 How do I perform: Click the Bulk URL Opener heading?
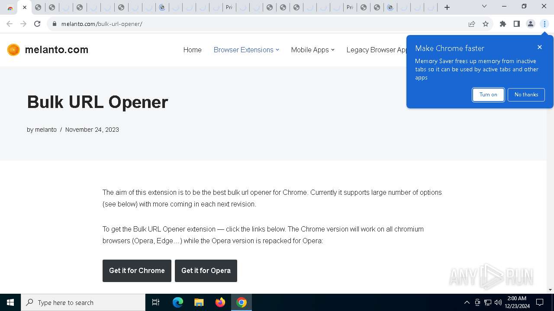tap(97, 102)
